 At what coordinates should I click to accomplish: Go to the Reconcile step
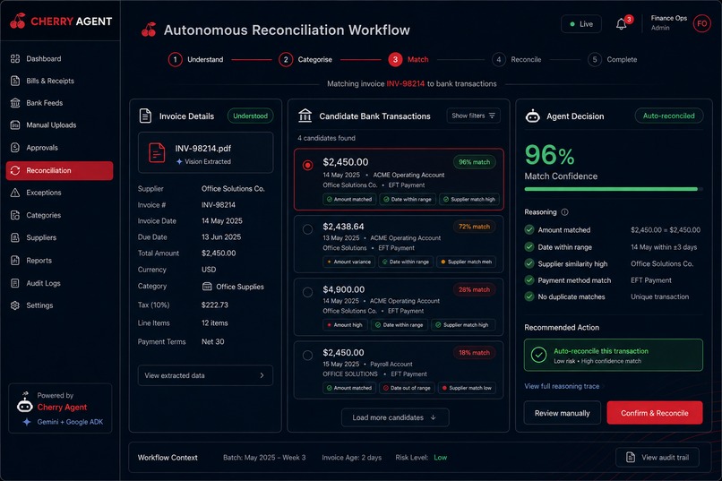coord(517,59)
